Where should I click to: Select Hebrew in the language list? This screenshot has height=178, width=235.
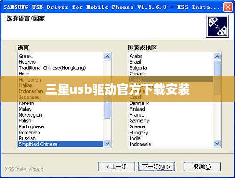click(x=61, y=62)
